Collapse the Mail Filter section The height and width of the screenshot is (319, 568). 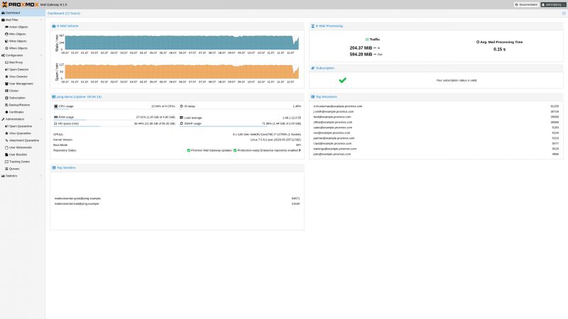(x=41, y=20)
